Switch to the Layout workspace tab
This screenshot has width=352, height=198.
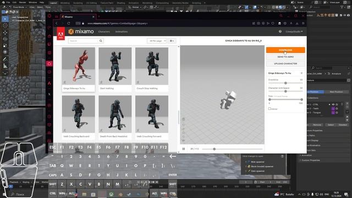pos(53,3)
